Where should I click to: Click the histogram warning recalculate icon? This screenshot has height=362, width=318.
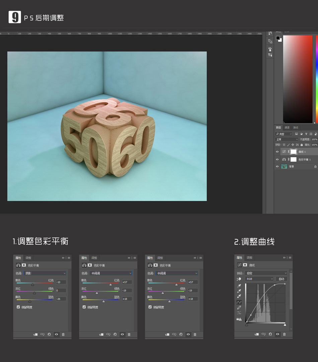[x=239, y=319]
